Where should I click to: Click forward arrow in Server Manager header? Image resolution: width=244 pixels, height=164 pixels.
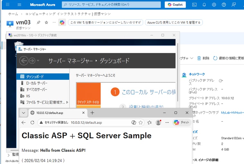click(x=32, y=61)
